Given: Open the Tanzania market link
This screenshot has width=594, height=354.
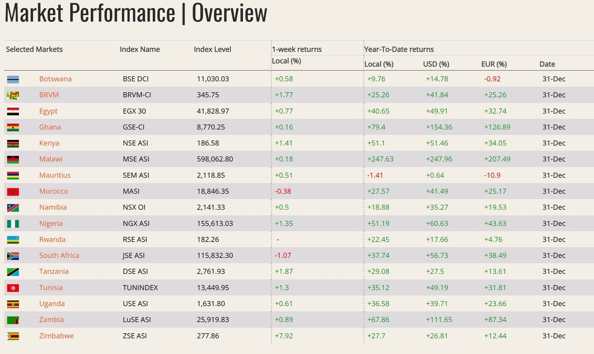Looking at the screenshot, I should click(54, 271).
